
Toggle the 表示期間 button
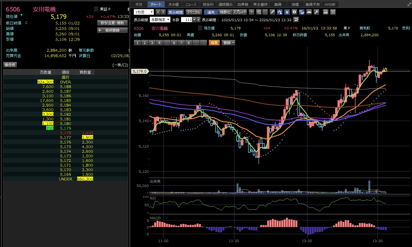point(175,12)
